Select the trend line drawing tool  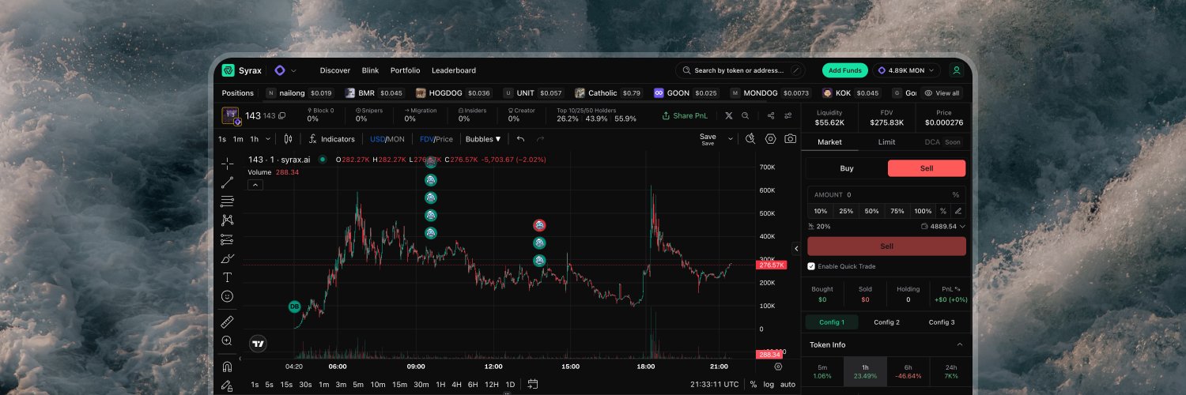[x=228, y=182]
